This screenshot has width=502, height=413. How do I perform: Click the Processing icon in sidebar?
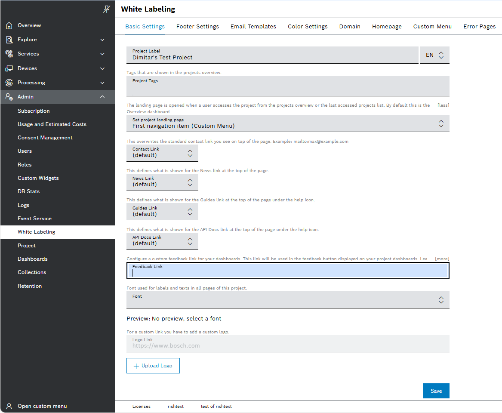[x=9, y=83]
